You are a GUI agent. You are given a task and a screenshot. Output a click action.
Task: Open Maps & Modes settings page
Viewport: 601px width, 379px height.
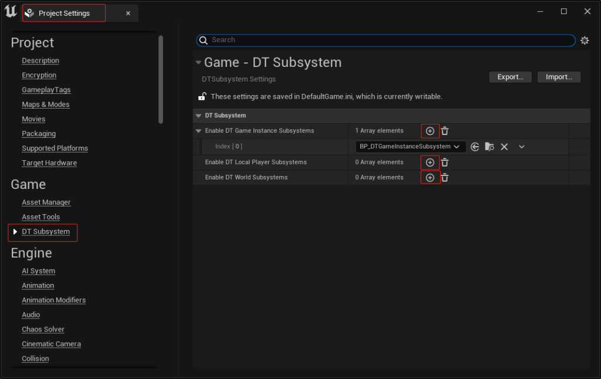tap(45, 104)
